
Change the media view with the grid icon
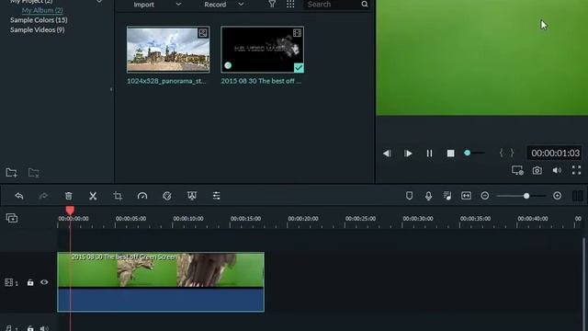290,5
